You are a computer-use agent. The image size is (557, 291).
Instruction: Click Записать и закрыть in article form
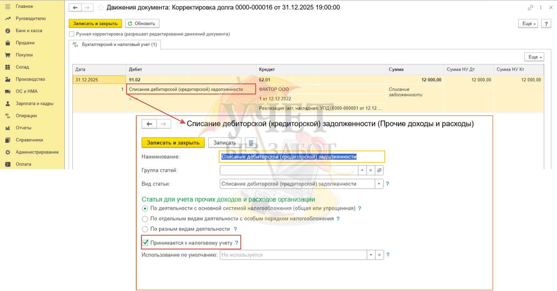[x=173, y=143]
